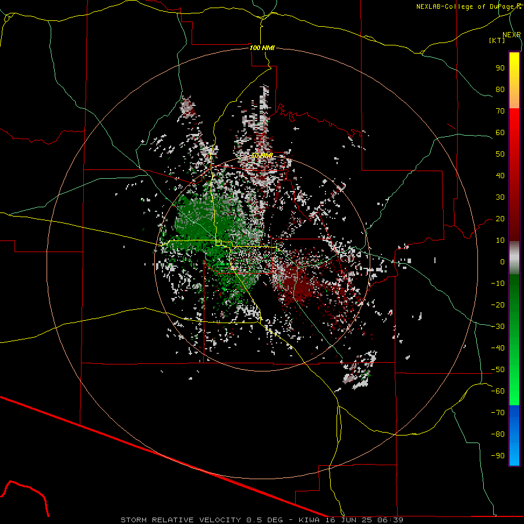
Task: Click the -80 scale value
Action: 498,434
